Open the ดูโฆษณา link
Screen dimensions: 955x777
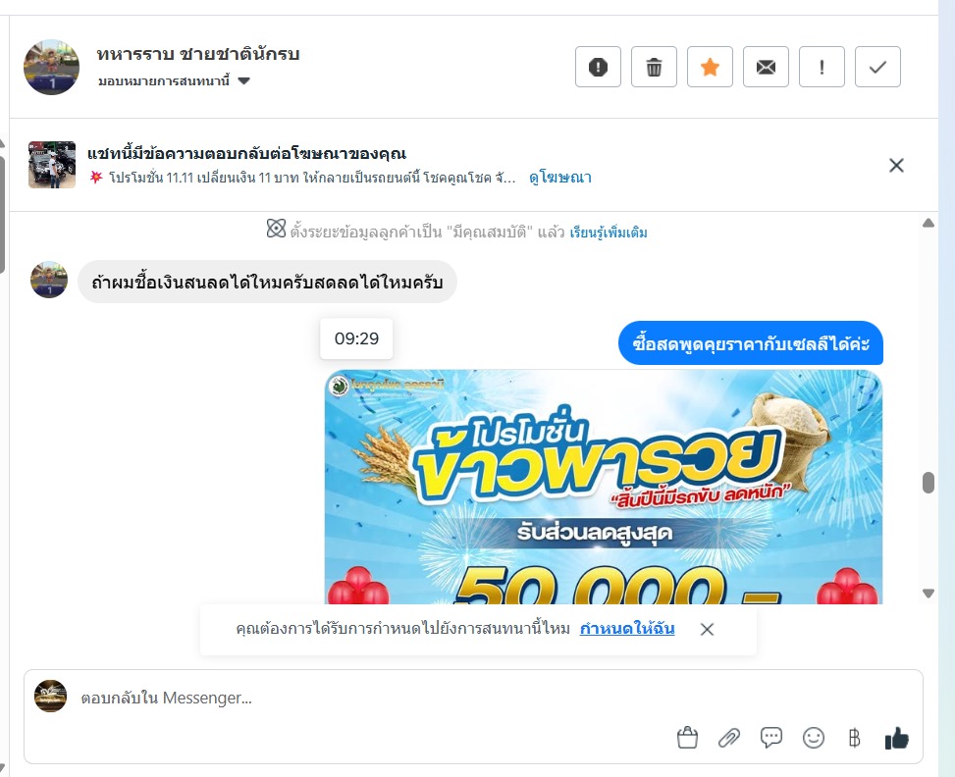click(x=560, y=178)
